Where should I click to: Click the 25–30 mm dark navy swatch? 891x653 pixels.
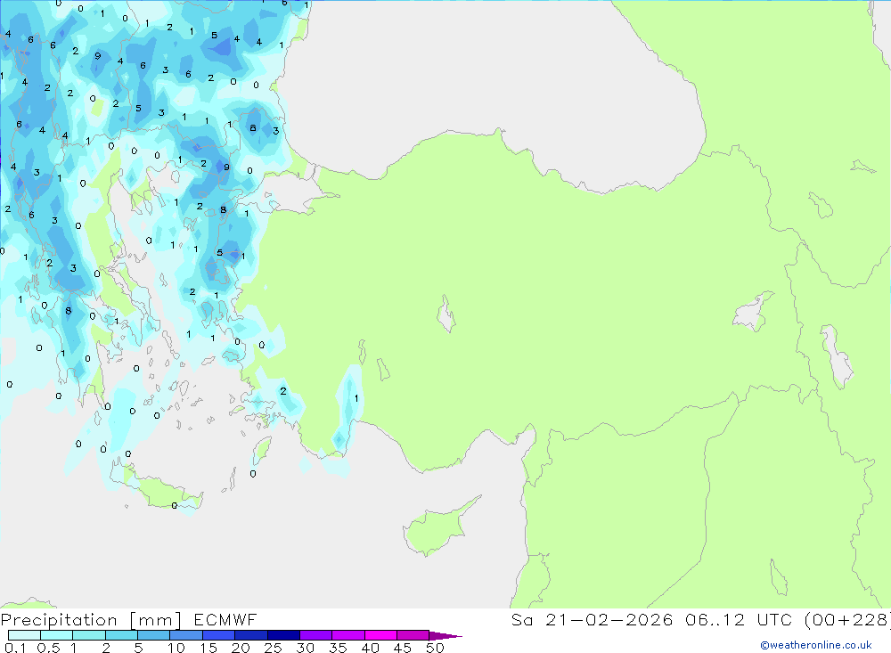[x=283, y=635]
